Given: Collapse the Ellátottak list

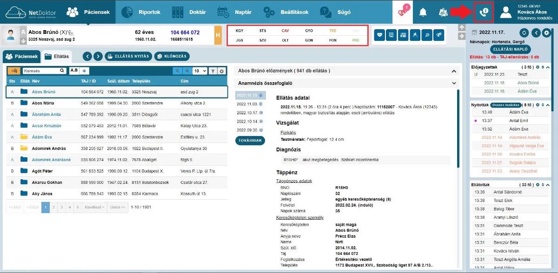Looking at the screenshot, I should pyautogui.click(x=547, y=184).
